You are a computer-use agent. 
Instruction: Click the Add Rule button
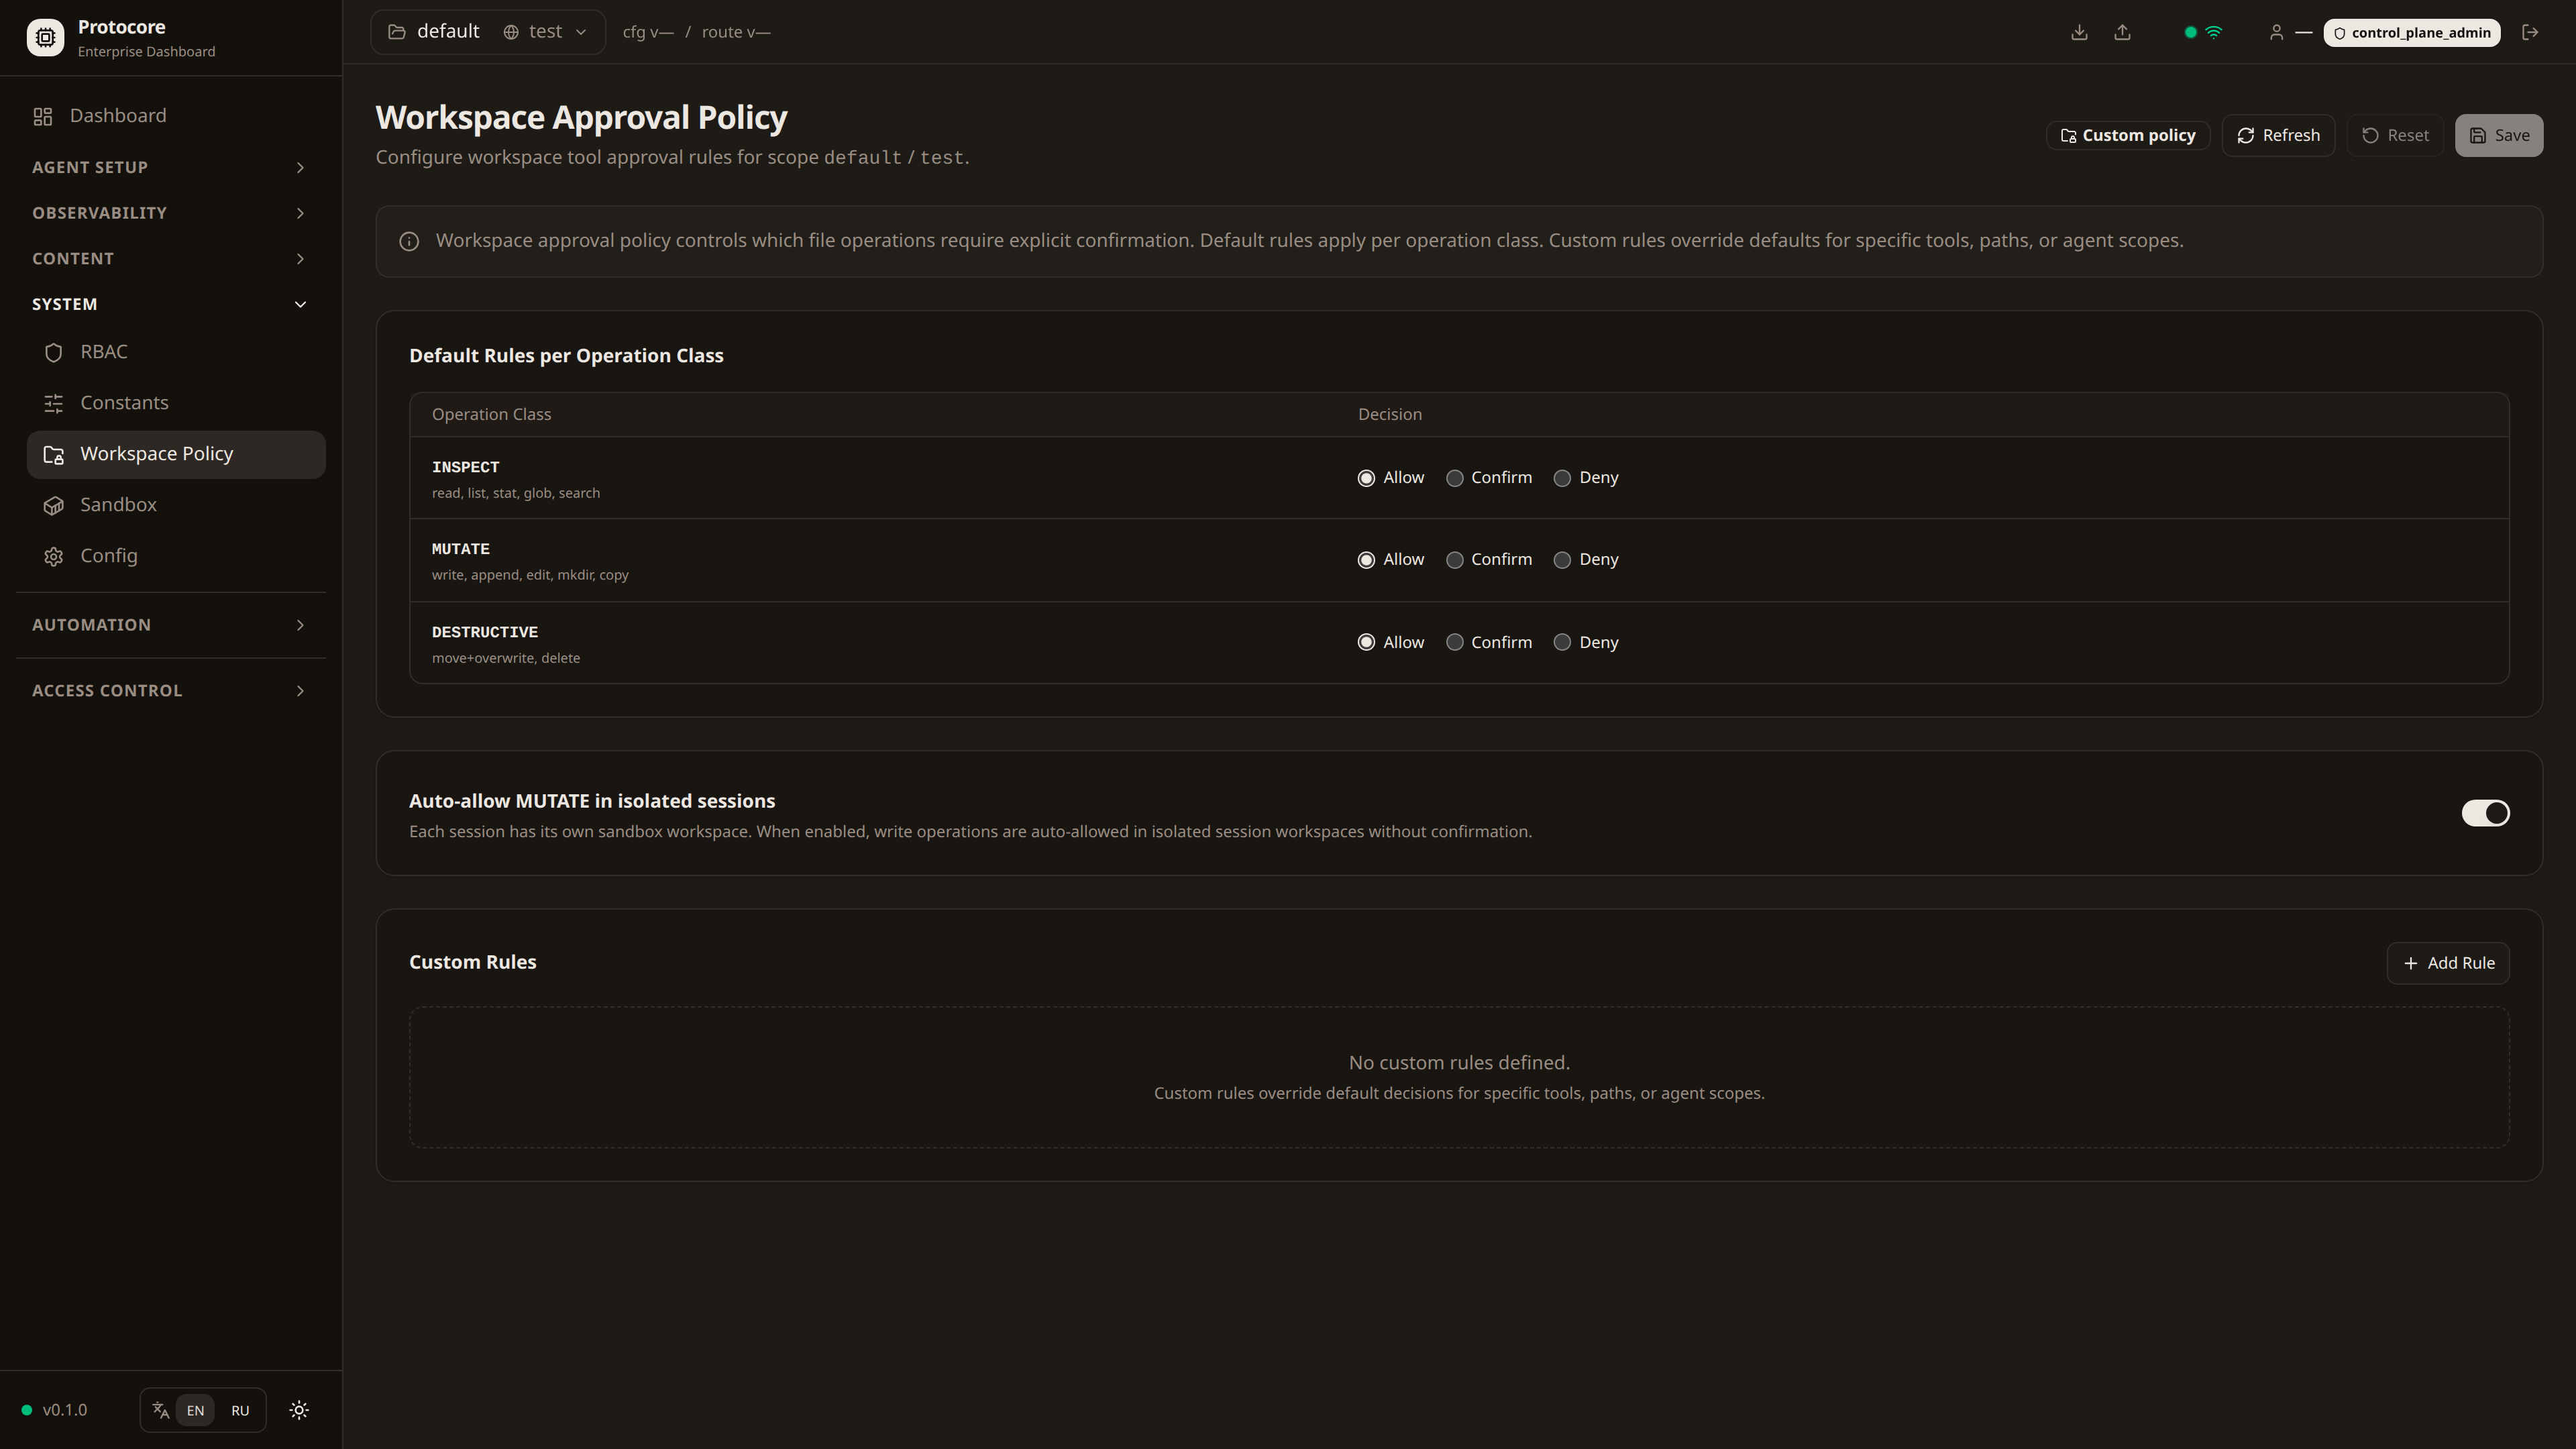click(x=2448, y=963)
